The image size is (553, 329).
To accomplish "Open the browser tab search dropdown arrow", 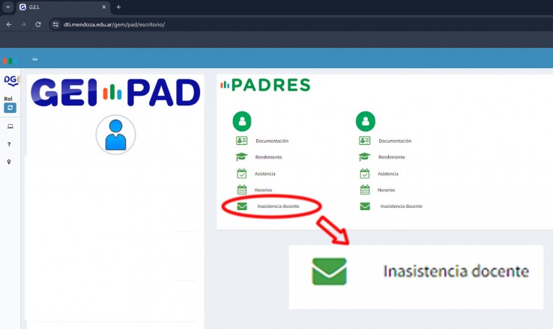I will (x=7, y=7).
